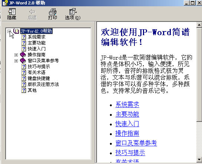Image resolution: width=202 pixels, height=164 pixels.
Task: Click the question-page icon next to 键盘快捷键
Action: click(24, 78)
